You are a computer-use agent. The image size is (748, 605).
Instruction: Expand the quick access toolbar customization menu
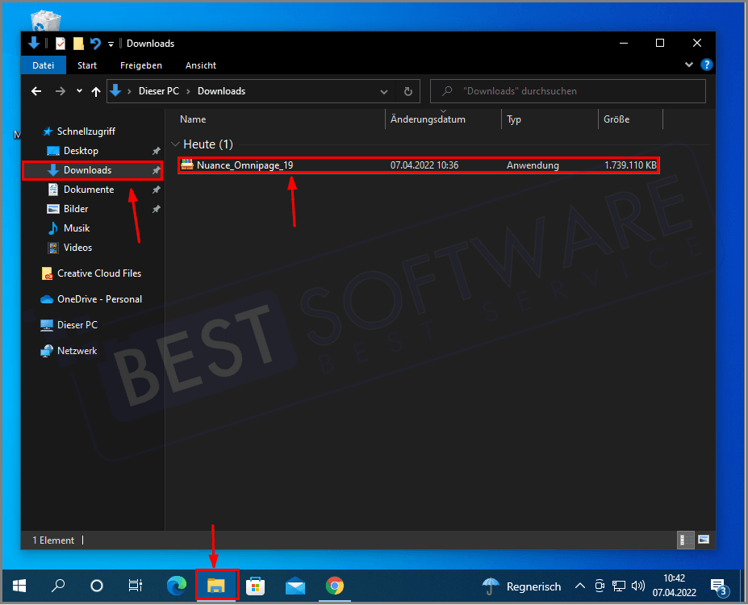[x=111, y=44]
